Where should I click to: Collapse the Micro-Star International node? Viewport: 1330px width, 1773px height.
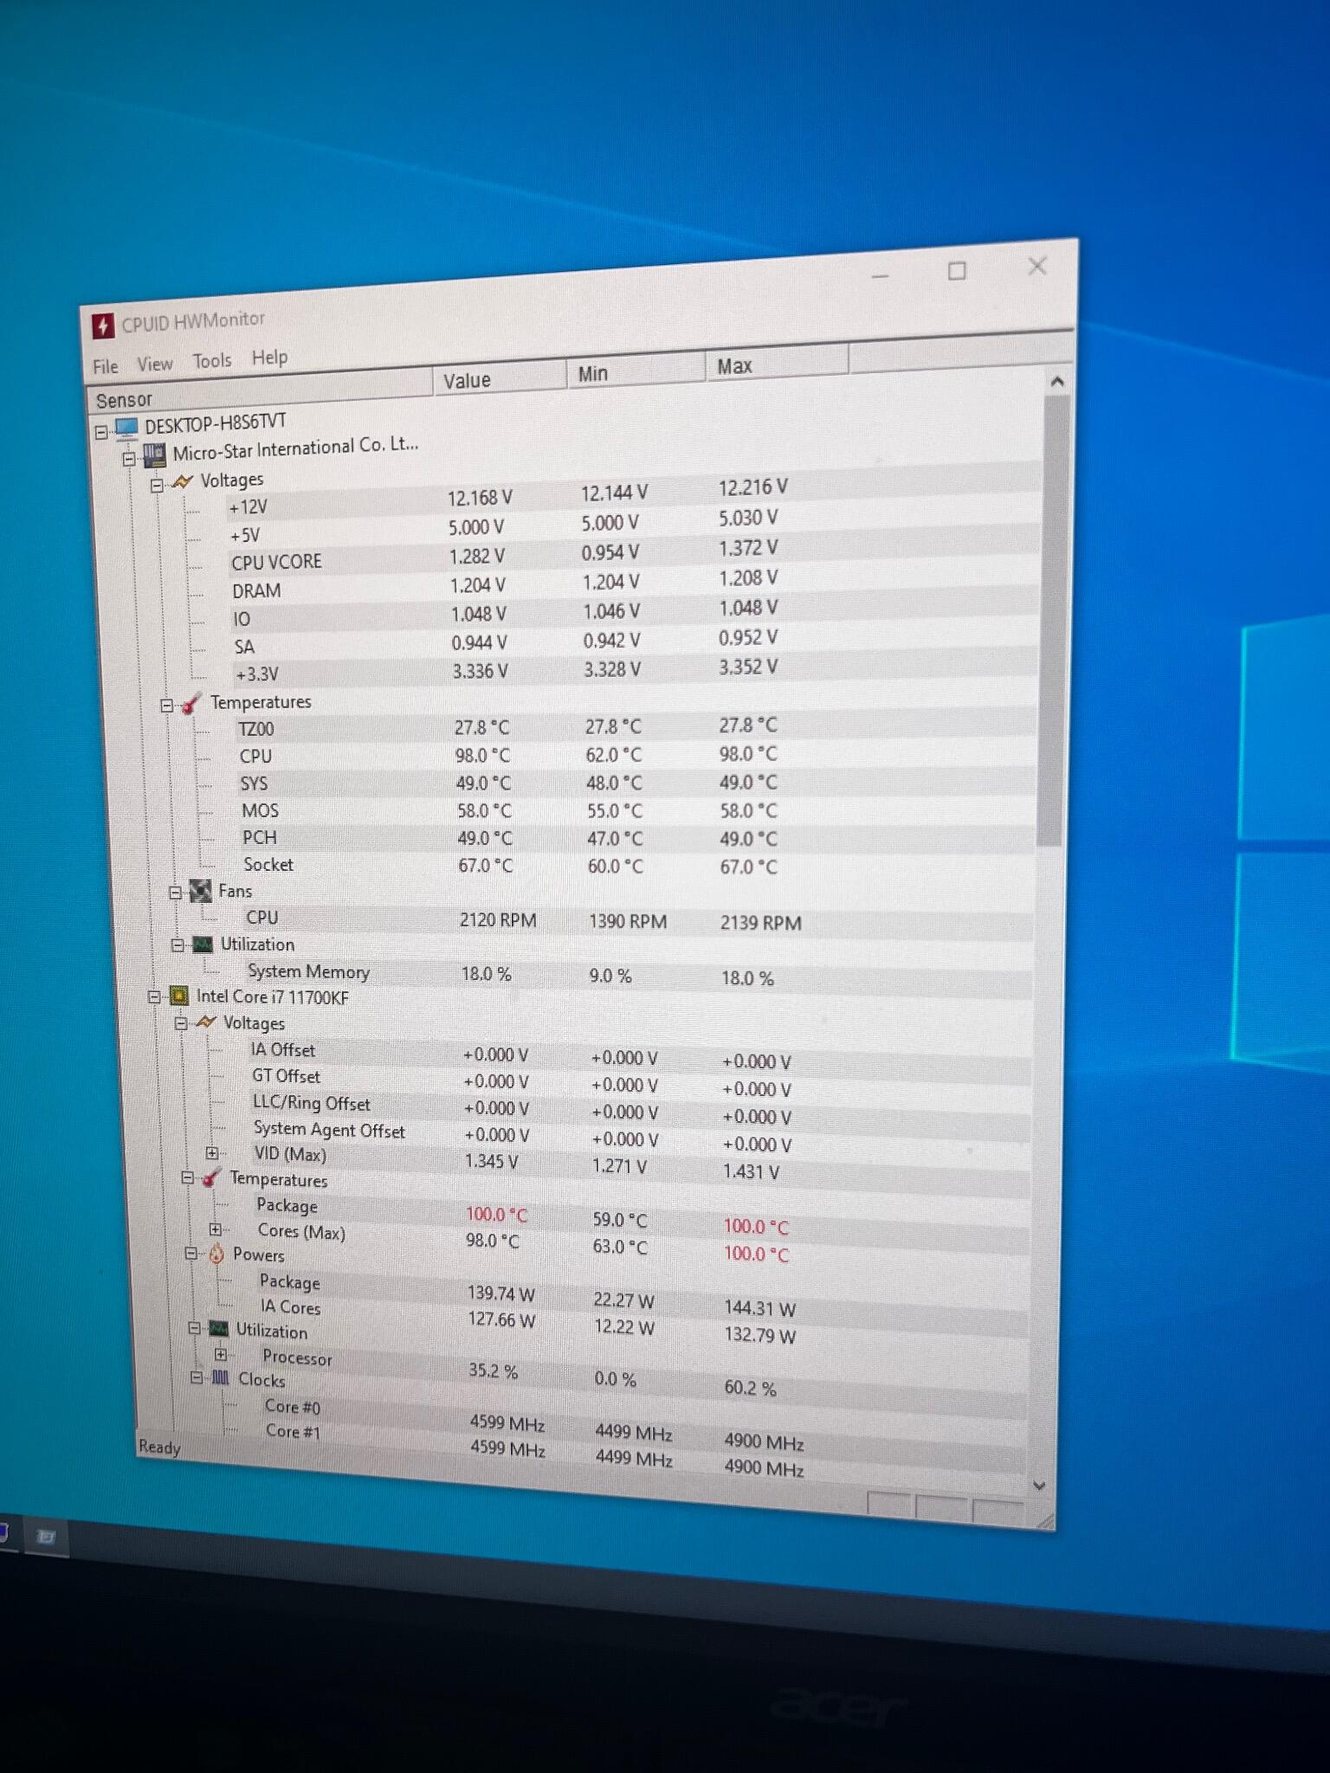coord(129,458)
